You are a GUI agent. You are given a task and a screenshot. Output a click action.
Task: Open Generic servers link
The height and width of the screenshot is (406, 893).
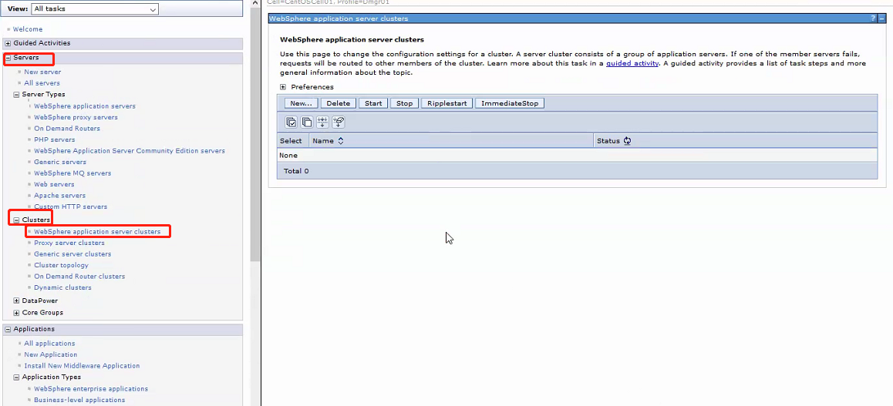coord(60,162)
